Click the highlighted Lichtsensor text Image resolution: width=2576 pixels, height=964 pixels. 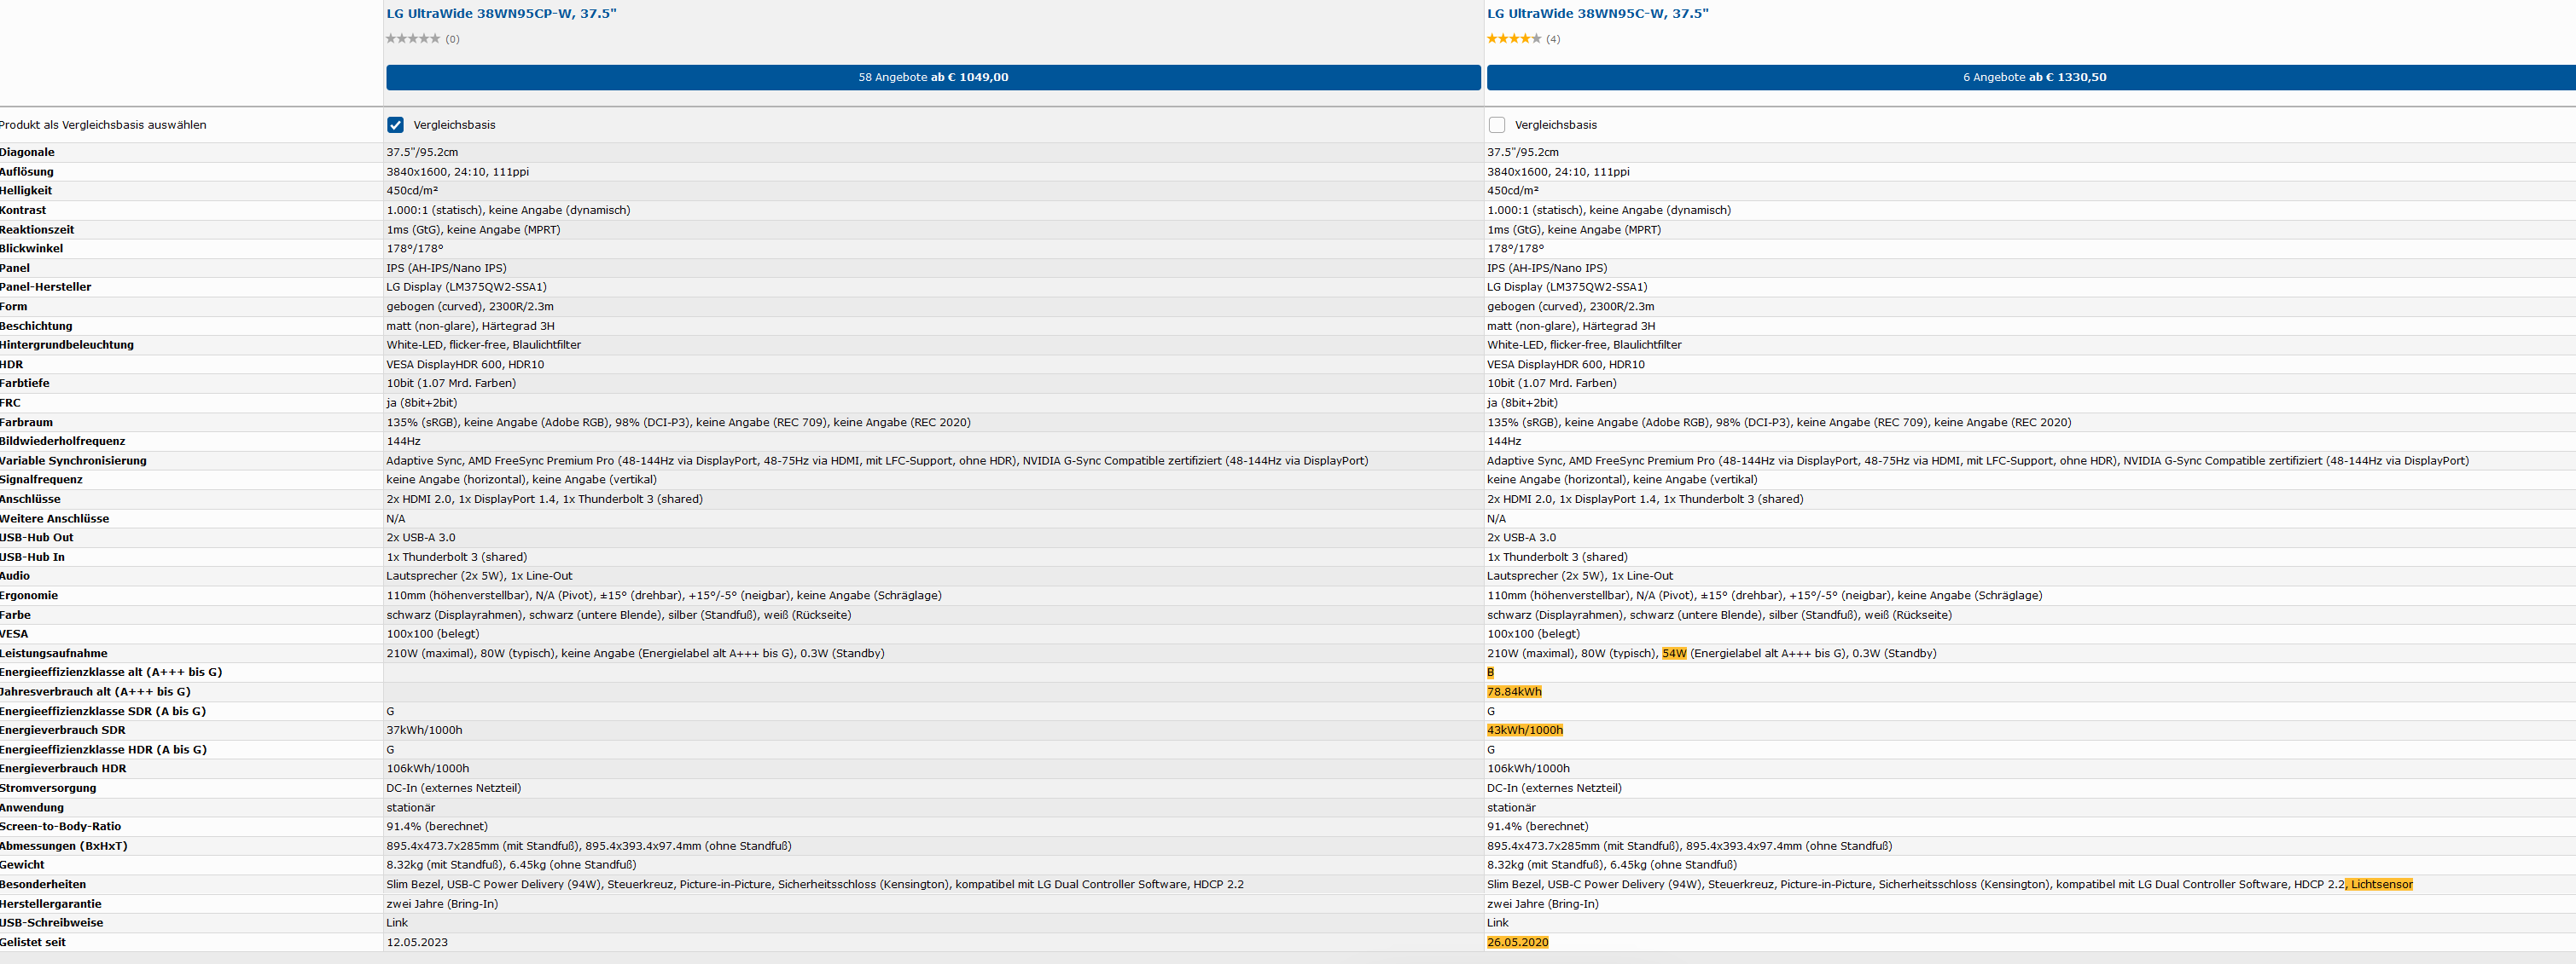[2381, 884]
